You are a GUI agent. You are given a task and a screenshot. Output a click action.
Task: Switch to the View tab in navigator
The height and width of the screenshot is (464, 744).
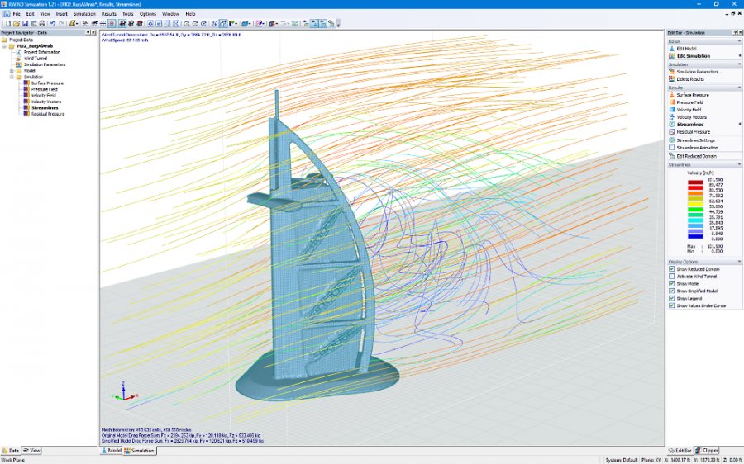pyautogui.click(x=32, y=451)
